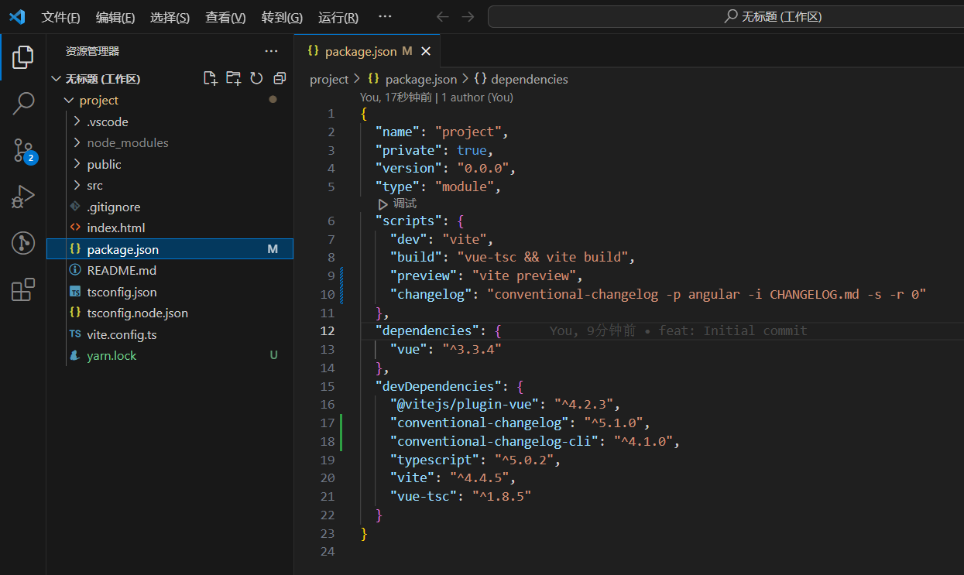
Task: Click the blame annotation 'feat: Initial commit'
Action: pyautogui.click(x=732, y=331)
